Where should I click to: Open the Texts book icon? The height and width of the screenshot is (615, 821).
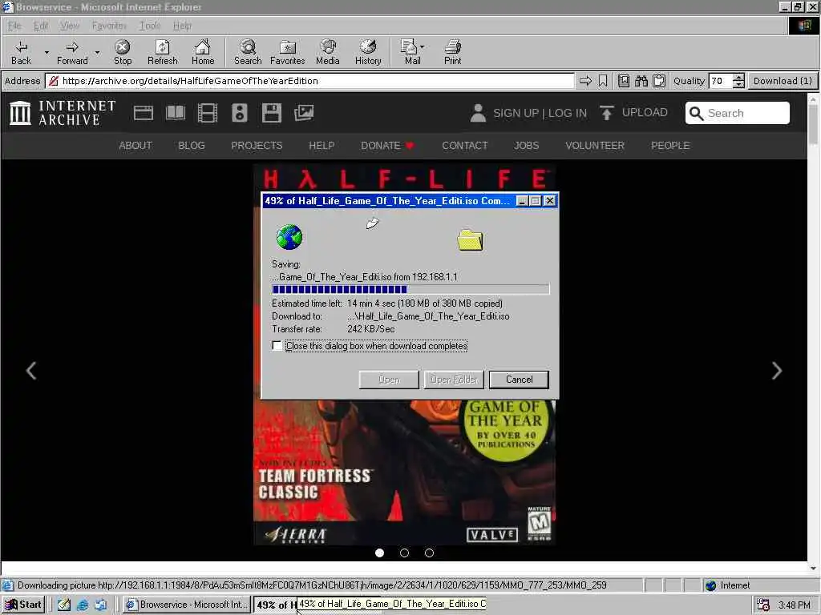[x=176, y=113]
